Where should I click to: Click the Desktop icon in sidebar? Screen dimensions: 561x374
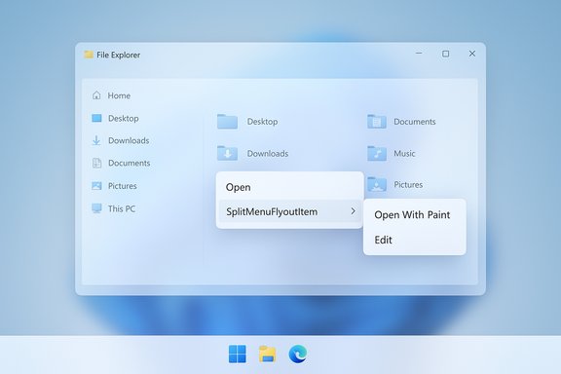coord(96,118)
